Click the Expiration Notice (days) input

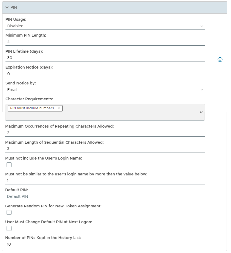coord(105,74)
